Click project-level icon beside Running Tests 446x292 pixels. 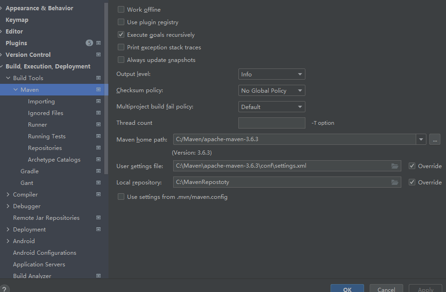click(98, 136)
